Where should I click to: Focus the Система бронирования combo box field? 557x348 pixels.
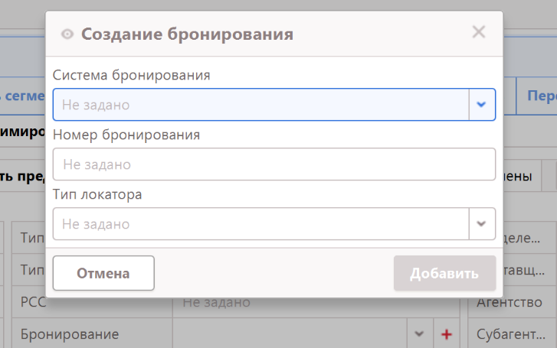[x=260, y=105]
